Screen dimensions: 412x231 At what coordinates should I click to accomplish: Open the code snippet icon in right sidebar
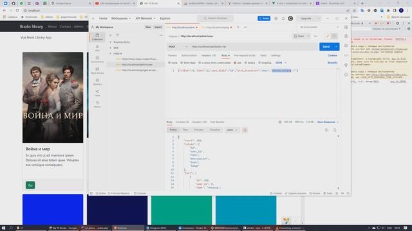[346, 55]
